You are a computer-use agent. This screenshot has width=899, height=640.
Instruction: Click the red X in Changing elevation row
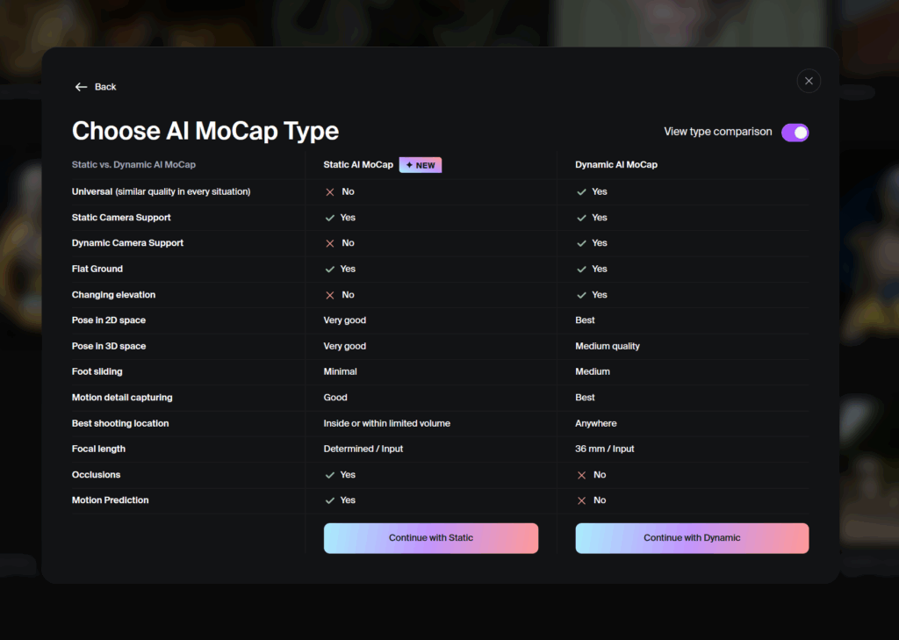pyautogui.click(x=330, y=295)
